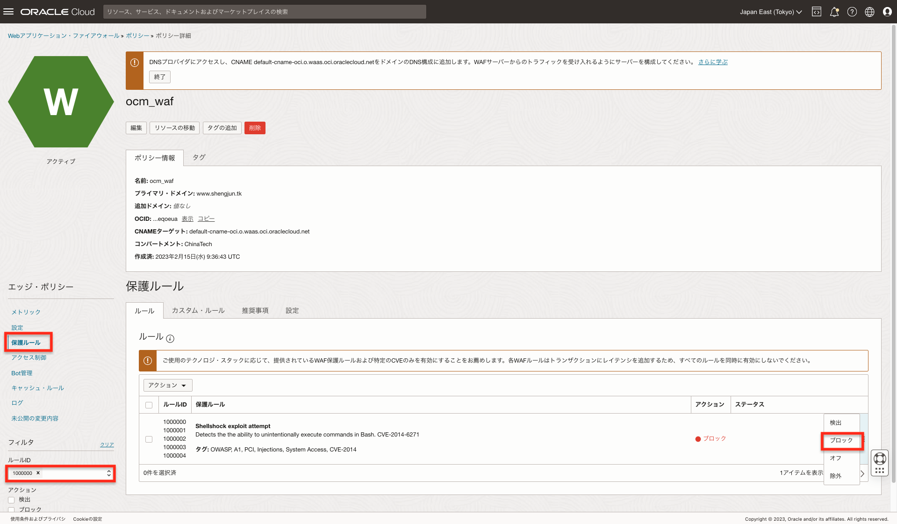The image size is (897, 524).
Task: Click the dots grid under the lifebuoy
Action: tap(880, 471)
